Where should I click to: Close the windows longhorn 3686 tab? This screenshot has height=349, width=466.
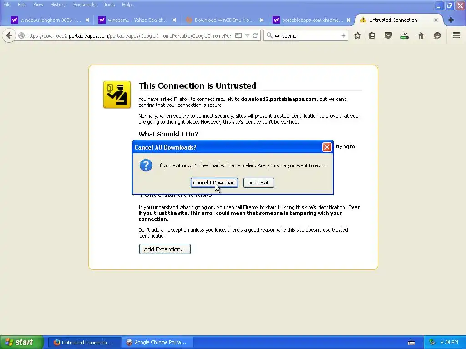coord(87,20)
